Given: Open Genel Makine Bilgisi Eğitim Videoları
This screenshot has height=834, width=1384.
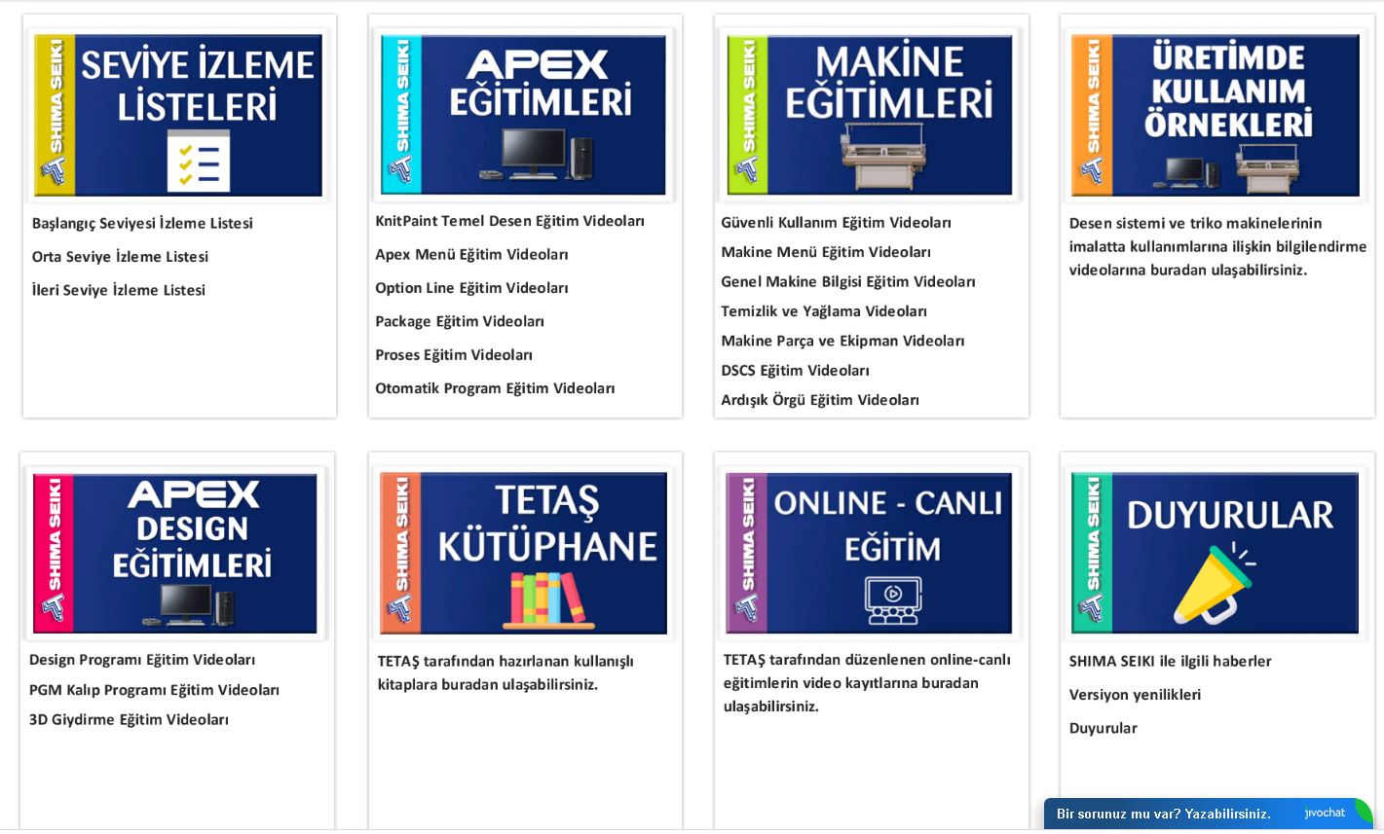Looking at the screenshot, I should [x=848, y=282].
